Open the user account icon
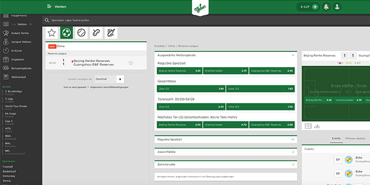The image size is (370, 185). [337, 7]
